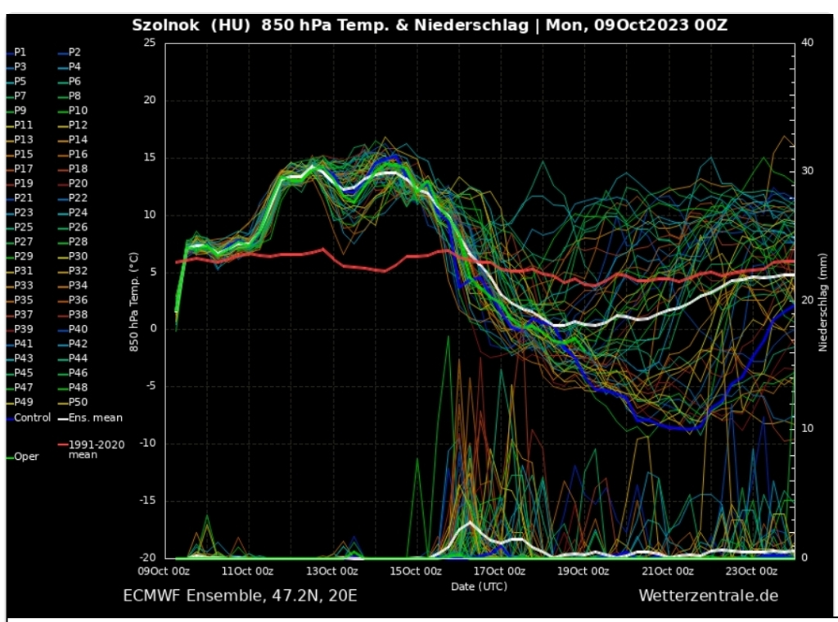Image resolution: width=838 pixels, height=622 pixels.
Task: Click the P40 legend entry
Action: [x=78, y=329]
